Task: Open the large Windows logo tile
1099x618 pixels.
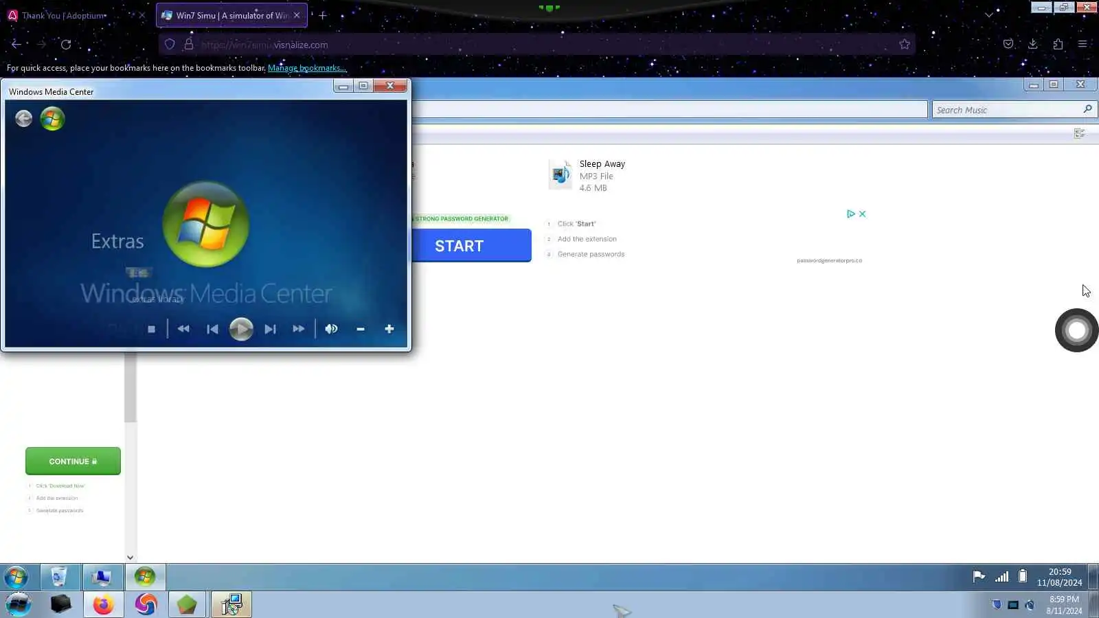Action: coord(206,225)
